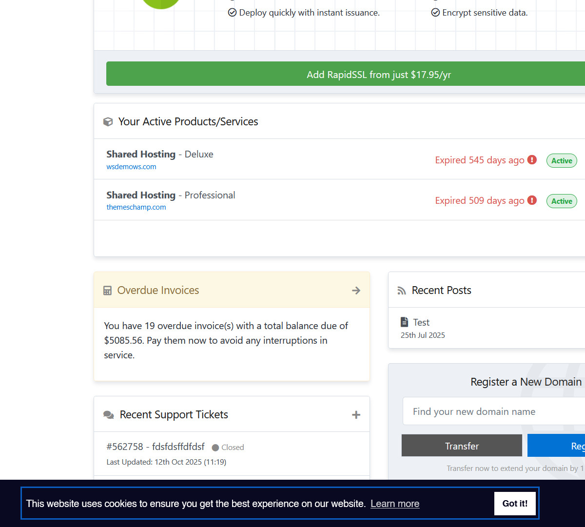
Task: Click the RSS feed icon beside Recent Posts
Action: coord(402,291)
